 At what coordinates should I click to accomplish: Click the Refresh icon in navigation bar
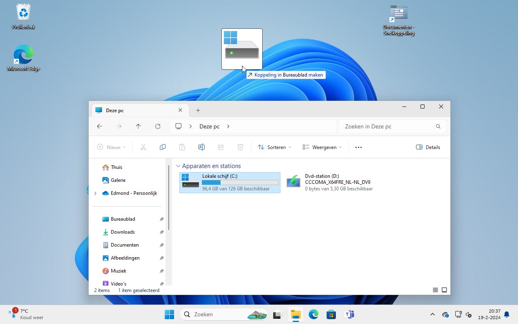158,126
